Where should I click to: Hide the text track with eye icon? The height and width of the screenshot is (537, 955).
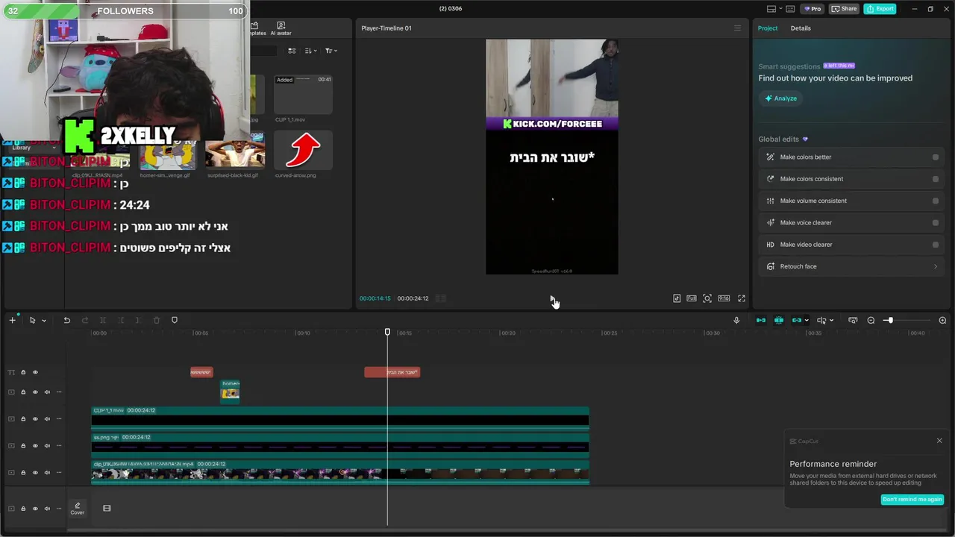pyautogui.click(x=35, y=372)
